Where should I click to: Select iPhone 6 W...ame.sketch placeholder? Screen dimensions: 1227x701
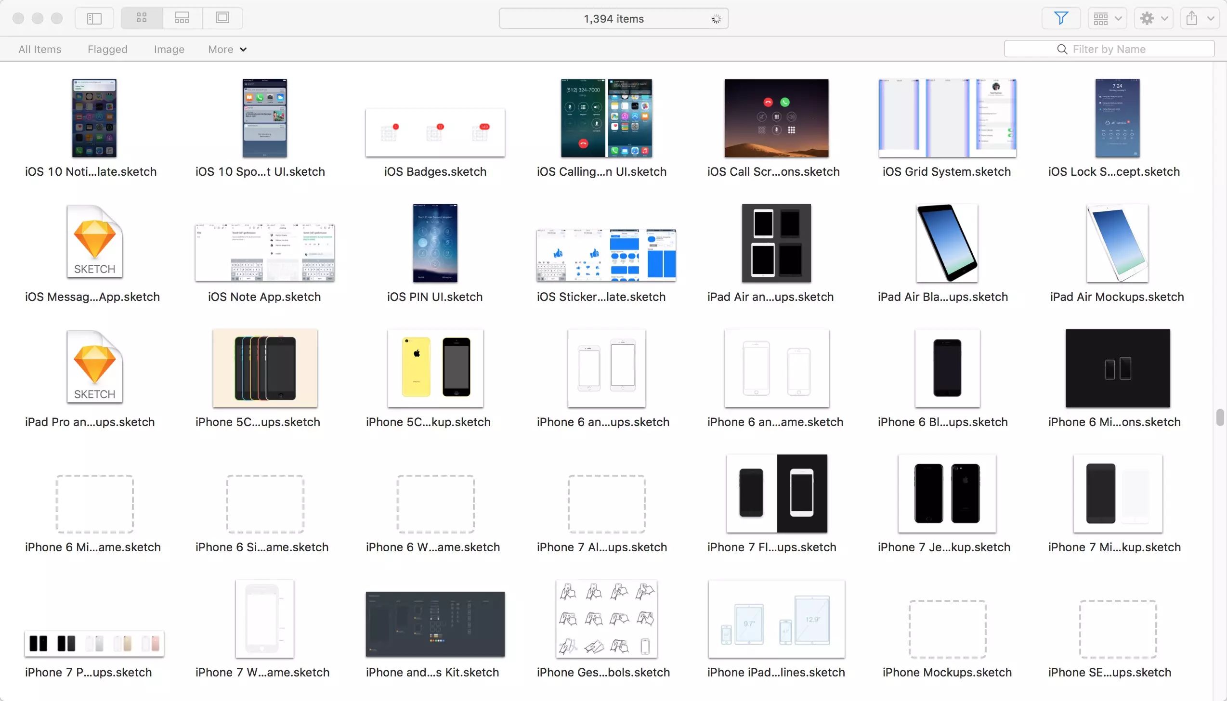click(x=435, y=504)
